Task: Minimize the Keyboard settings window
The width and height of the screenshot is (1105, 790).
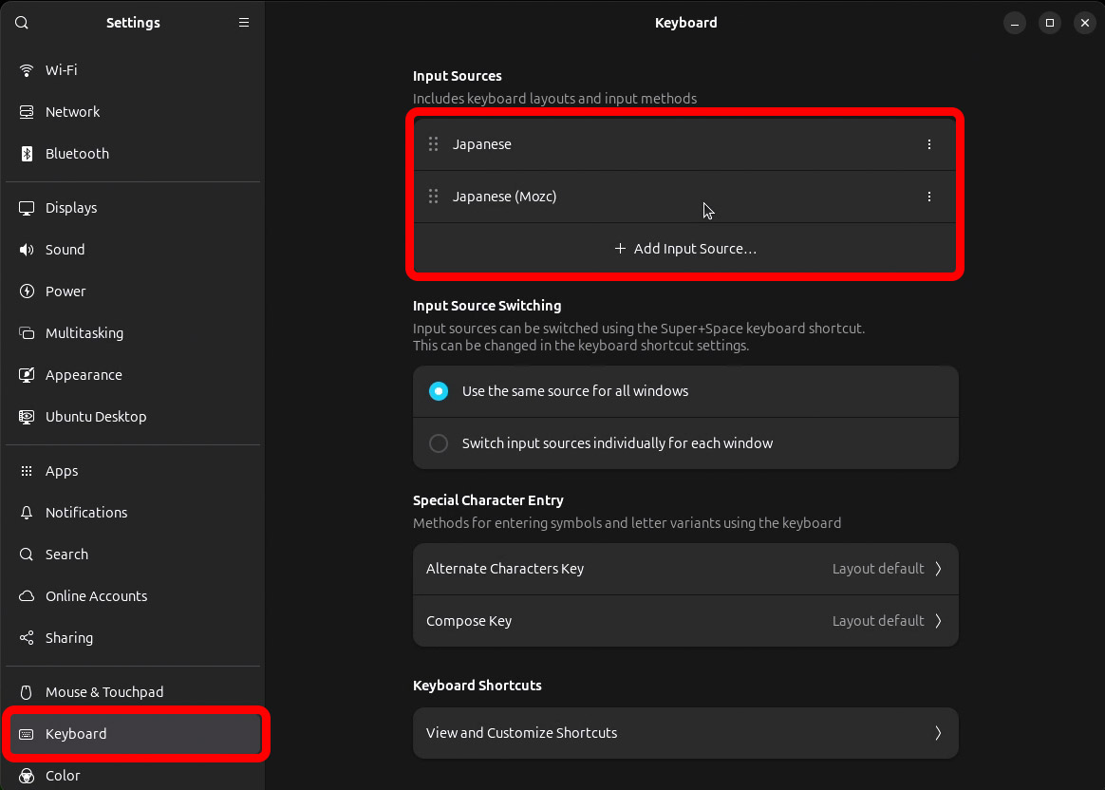Action: tap(1015, 23)
